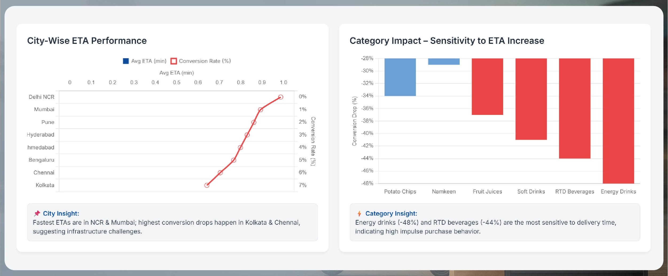Select the small blue Namkeen bar

(444, 61)
